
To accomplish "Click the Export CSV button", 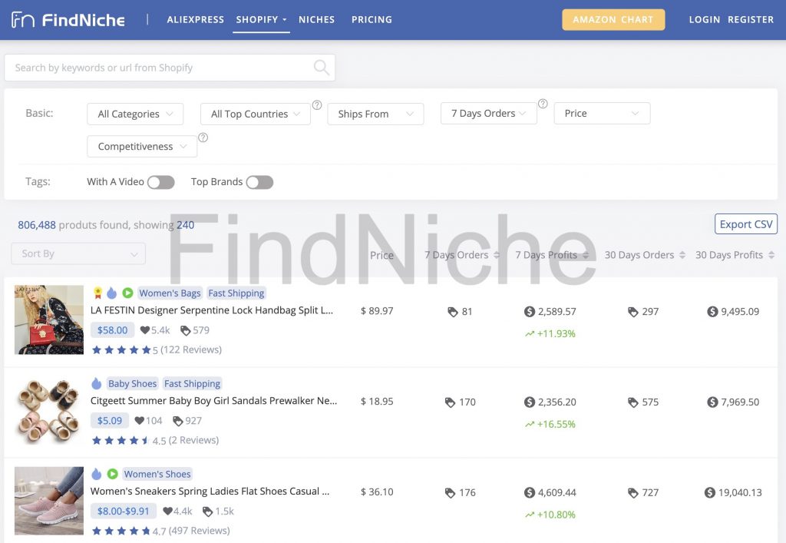I will click(x=746, y=224).
